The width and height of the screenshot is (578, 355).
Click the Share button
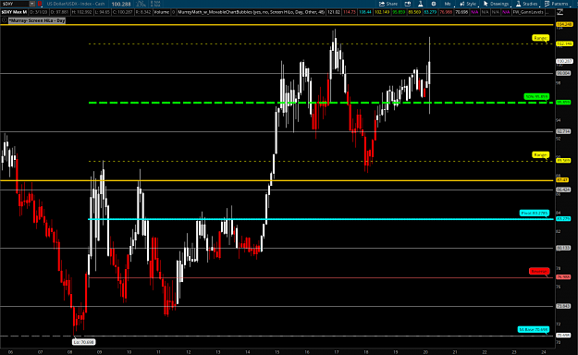click(388, 4)
